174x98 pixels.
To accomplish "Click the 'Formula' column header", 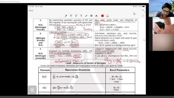I will tap(45, 70).
